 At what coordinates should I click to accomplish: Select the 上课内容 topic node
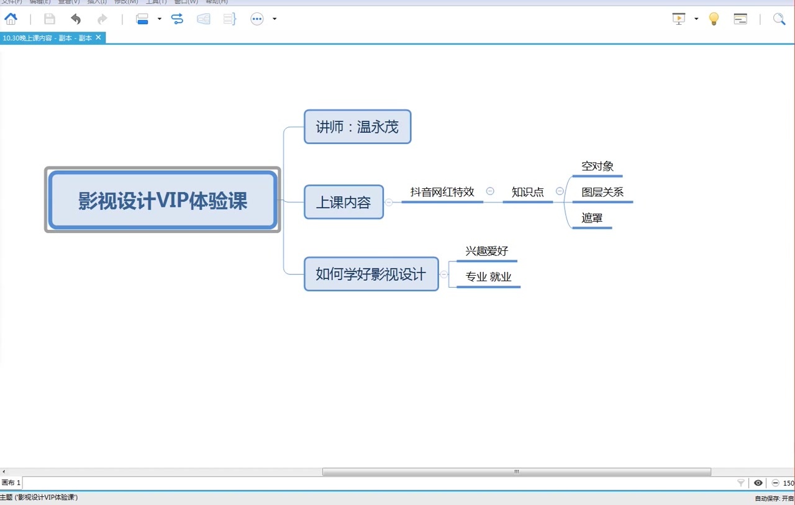[343, 202]
